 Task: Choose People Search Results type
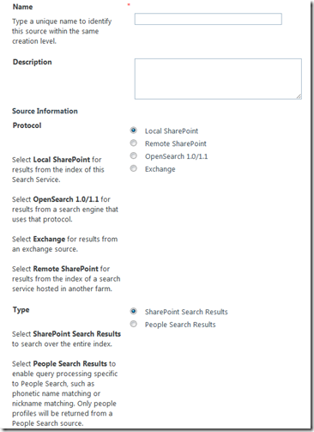pyautogui.click(x=133, y=324)
